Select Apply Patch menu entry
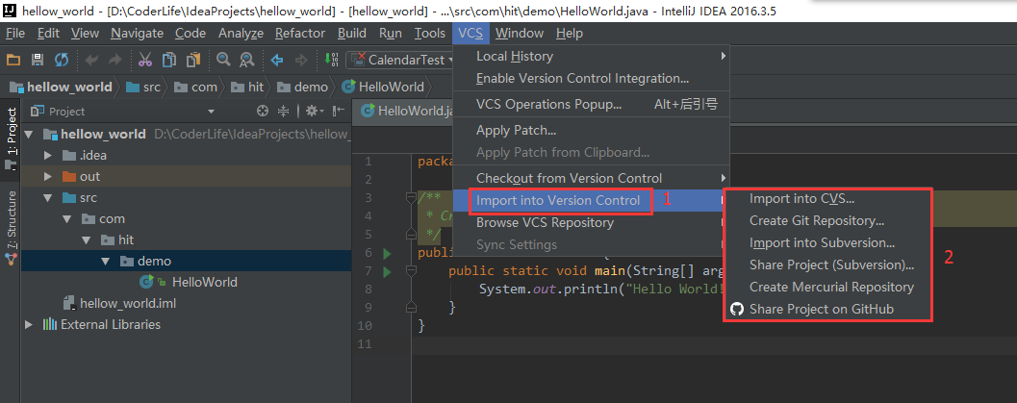Image resolution: width=1017 pixels, height=403 pixels. coord(592,130)
